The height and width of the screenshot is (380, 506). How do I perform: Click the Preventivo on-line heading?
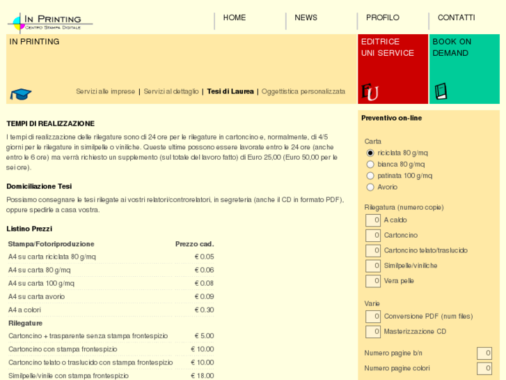tap(391, 118)
